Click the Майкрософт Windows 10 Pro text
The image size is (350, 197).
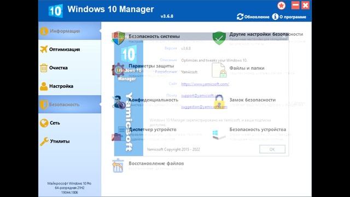69,183
